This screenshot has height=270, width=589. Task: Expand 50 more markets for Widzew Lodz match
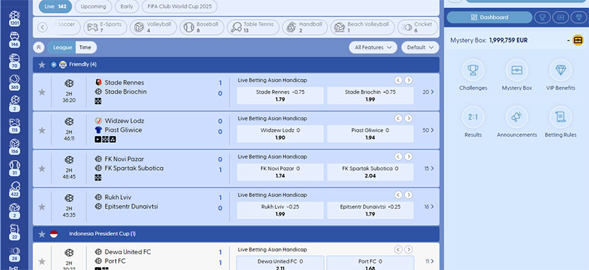[428, 130]
